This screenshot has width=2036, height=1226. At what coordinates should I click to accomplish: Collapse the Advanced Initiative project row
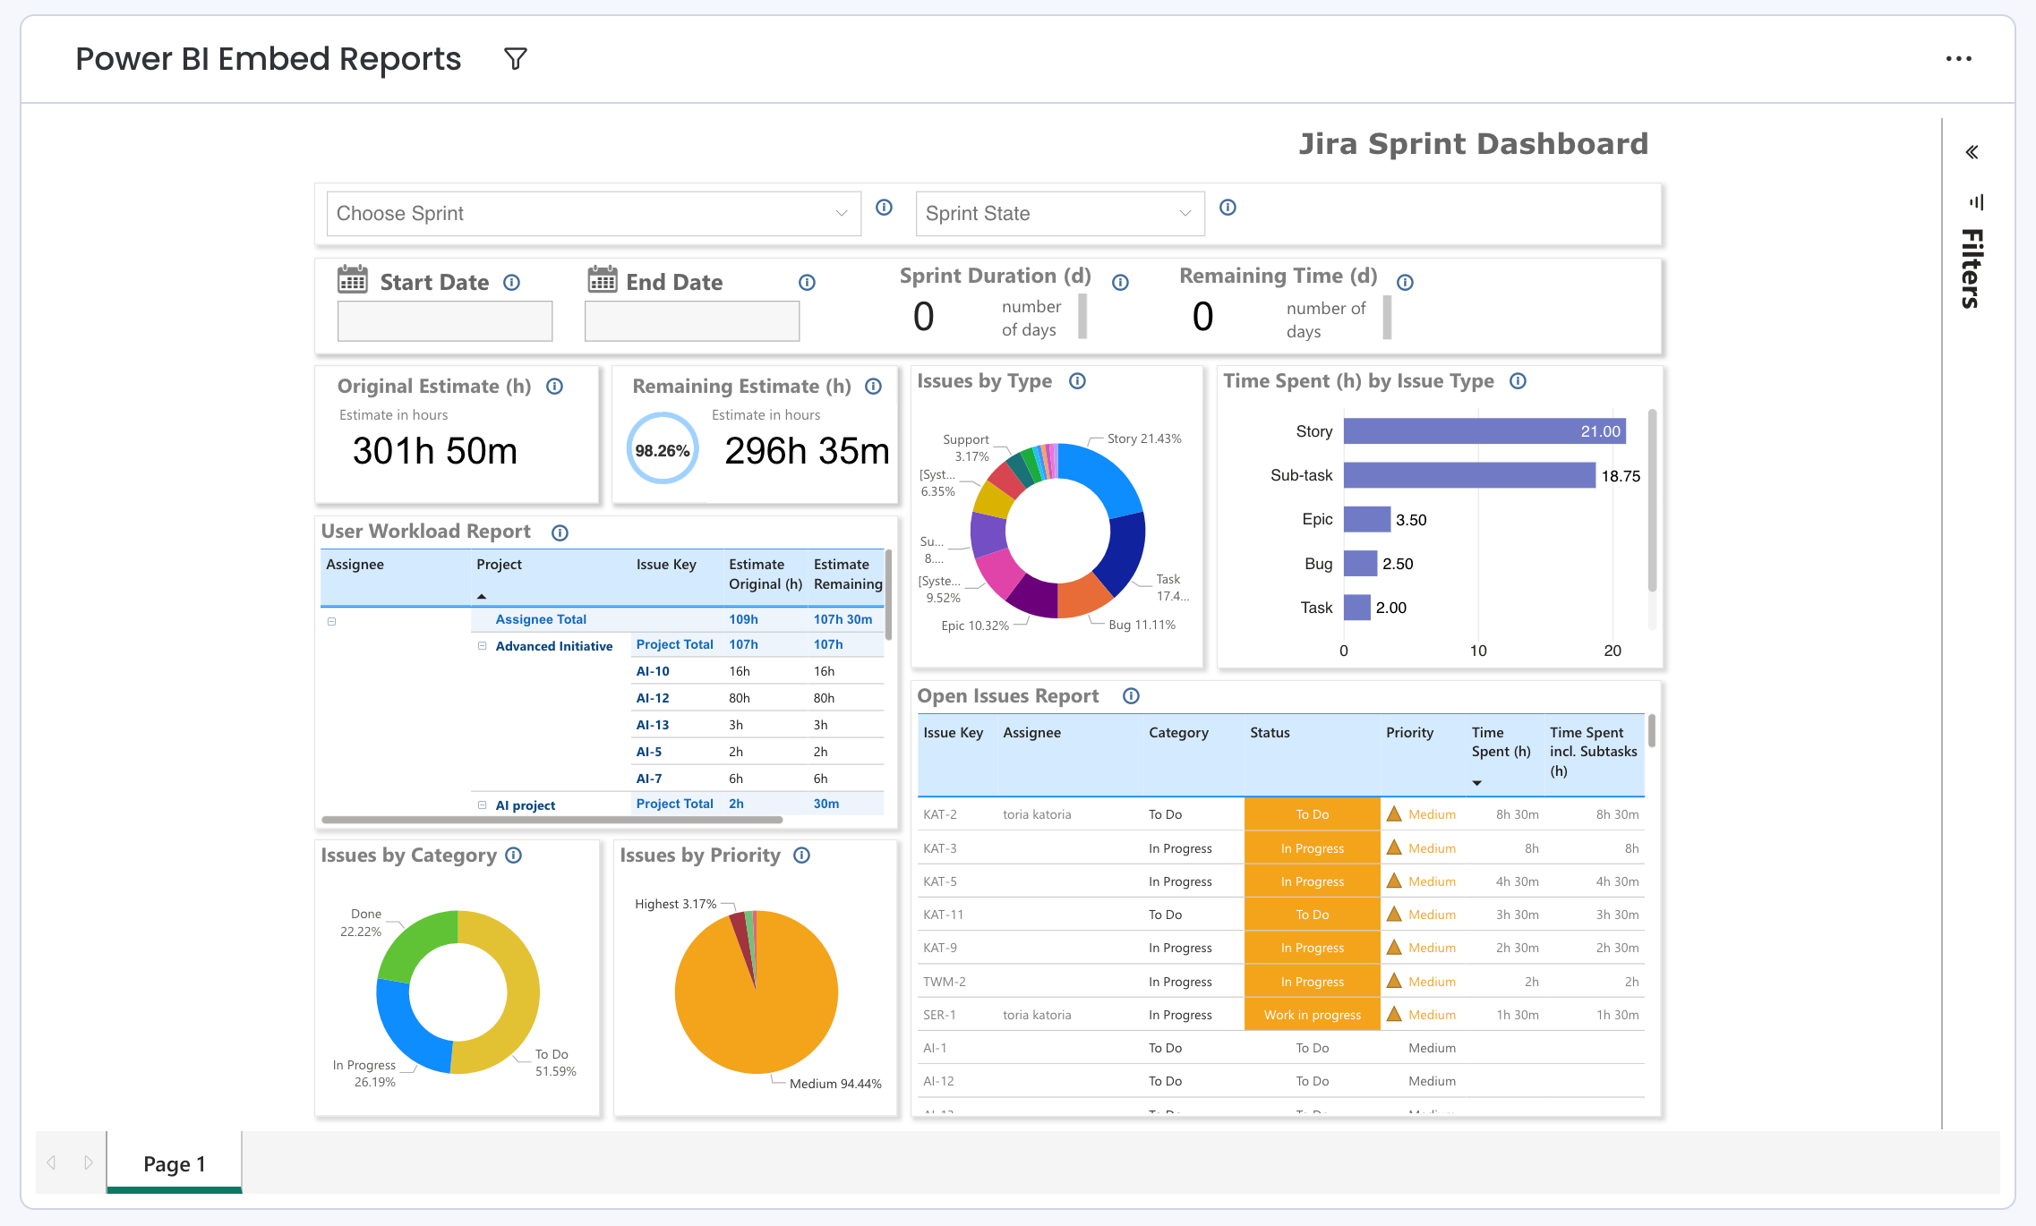pyautogui.click(x=482, y=646)
